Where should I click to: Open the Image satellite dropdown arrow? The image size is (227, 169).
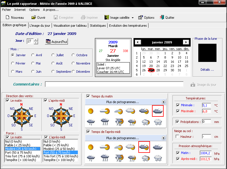133,18
